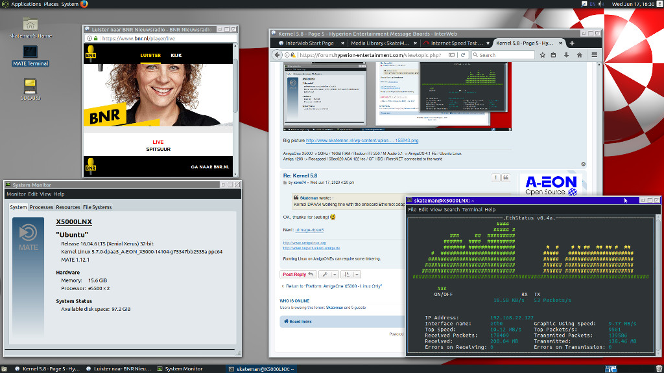
Task: Open the sort options dropdown beside wrench
Action: [351, 275]
